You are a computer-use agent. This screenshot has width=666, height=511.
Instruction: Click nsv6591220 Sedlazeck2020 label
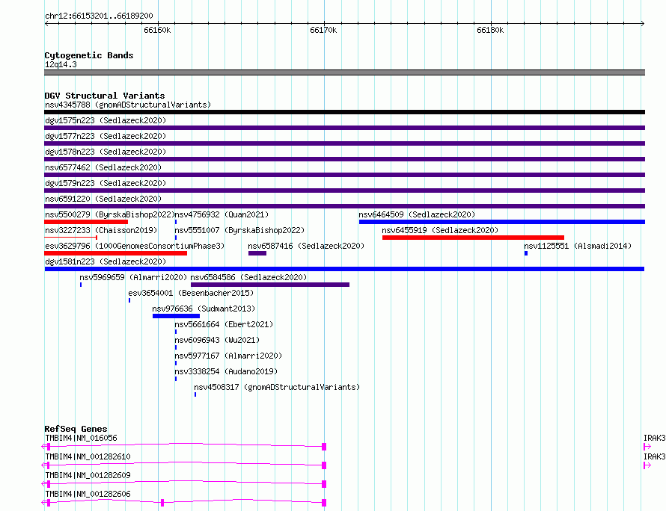[x=103, y=199]
